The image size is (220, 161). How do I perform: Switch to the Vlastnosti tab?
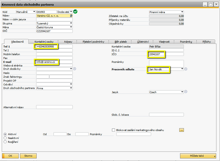164,42
